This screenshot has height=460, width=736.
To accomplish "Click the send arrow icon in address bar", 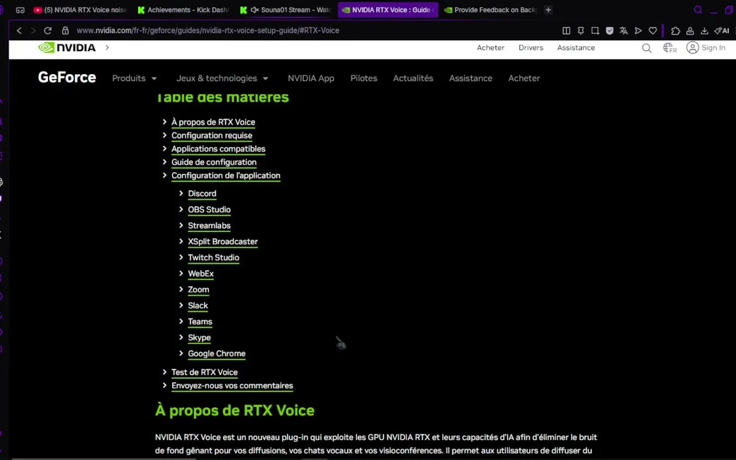I will tap(638, 31).
